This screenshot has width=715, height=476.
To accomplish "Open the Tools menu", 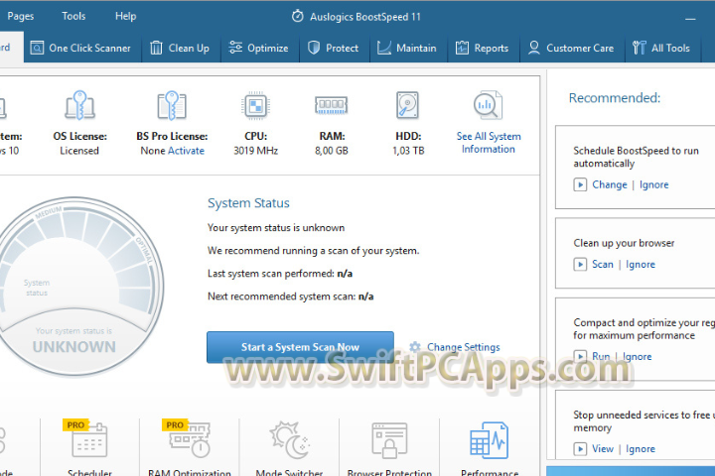I will [73, 17].
